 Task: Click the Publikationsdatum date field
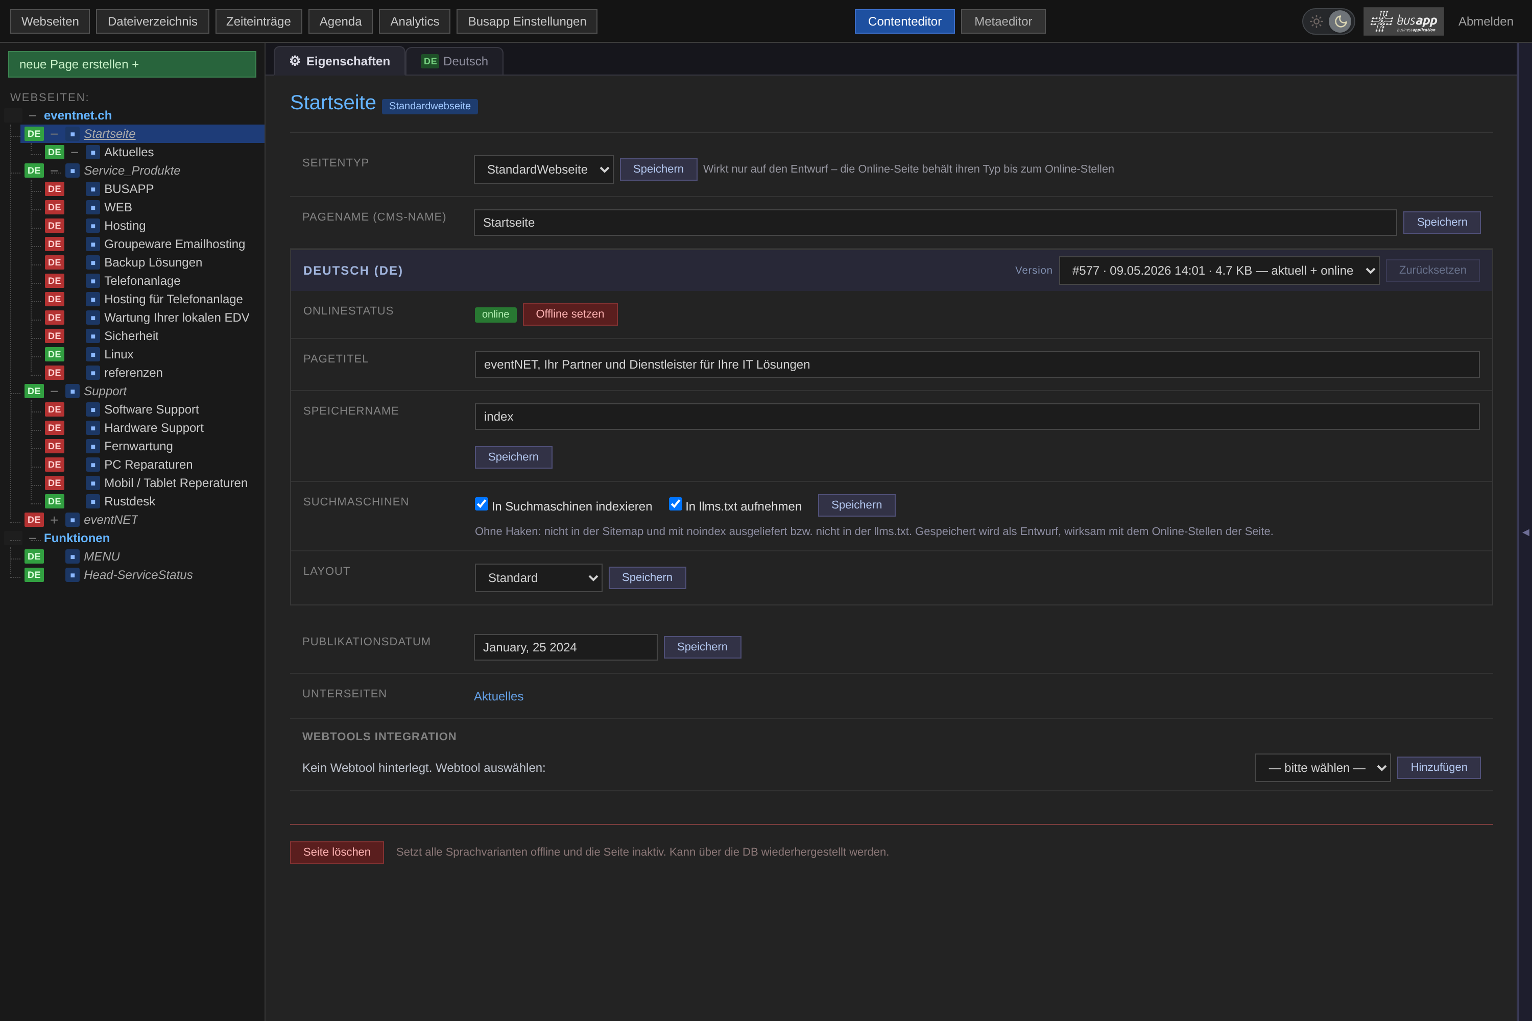565,647
